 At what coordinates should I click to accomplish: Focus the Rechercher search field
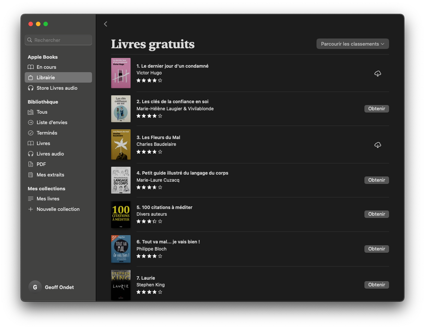click(x=58, y=40)
